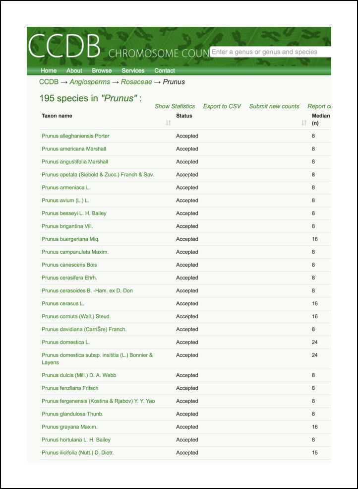358x489 pixels.
Task: Open Prunus canescens Bois entry
Action: (x=69, y=265)
